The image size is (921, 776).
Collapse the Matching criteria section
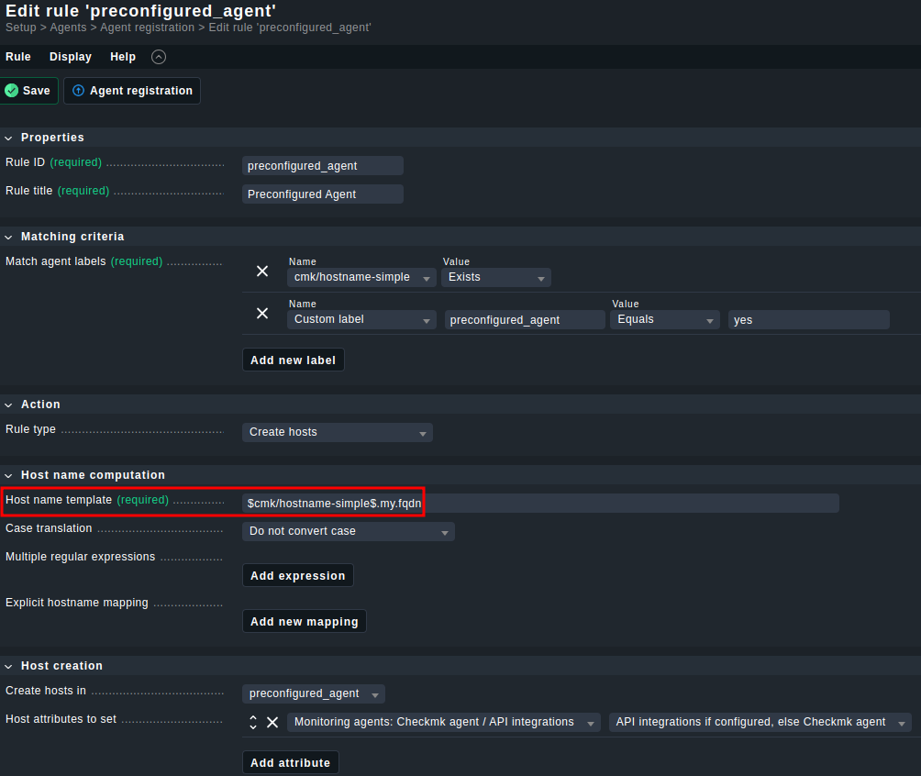[9, 237]
